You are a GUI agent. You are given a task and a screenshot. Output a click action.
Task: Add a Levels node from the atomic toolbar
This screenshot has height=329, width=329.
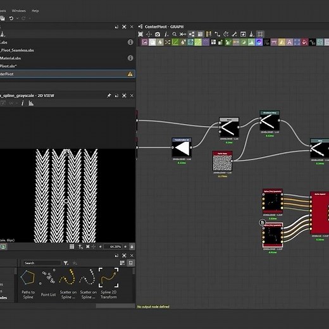click(x=251, y=42)
